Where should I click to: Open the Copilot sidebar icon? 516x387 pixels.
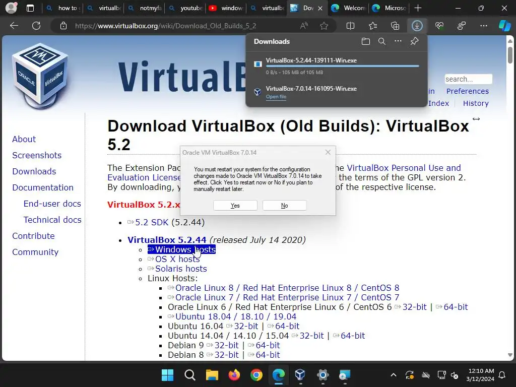pos(504,26)
